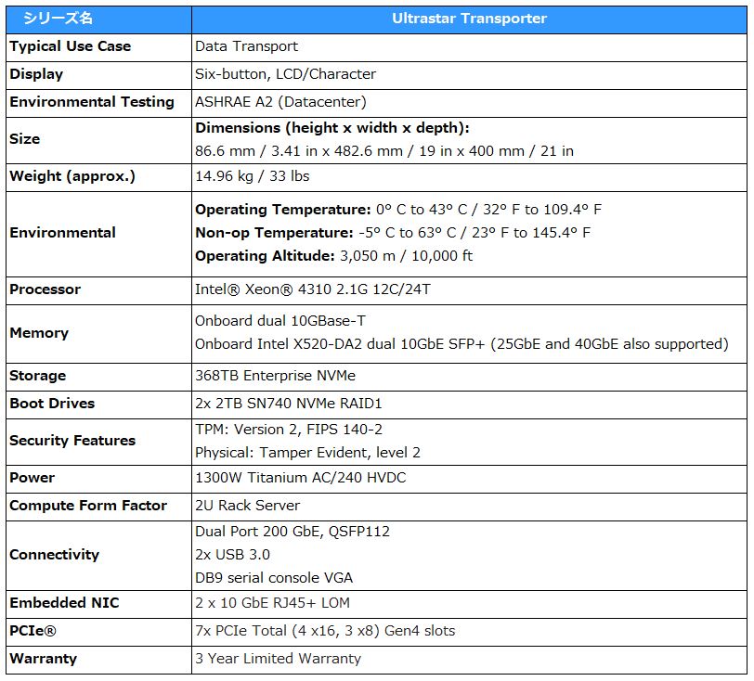Screen dimensions: 754x681
Task: Select 'Intel® Xeon® 4310 2.1G 12C/24T' value
Action: click(x=313, y=289)
